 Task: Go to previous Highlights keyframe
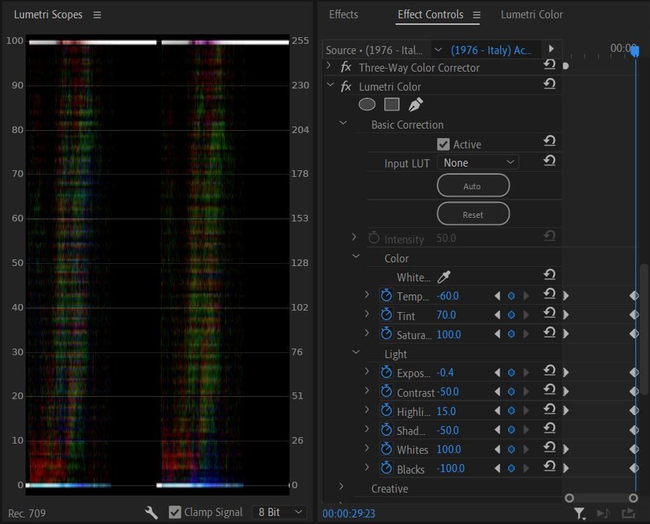(497, 411)
